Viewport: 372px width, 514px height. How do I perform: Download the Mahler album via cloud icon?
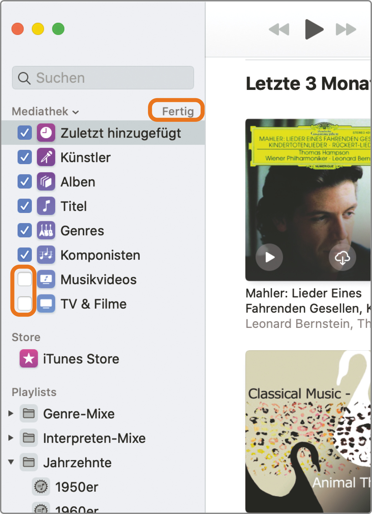(342, 257)
